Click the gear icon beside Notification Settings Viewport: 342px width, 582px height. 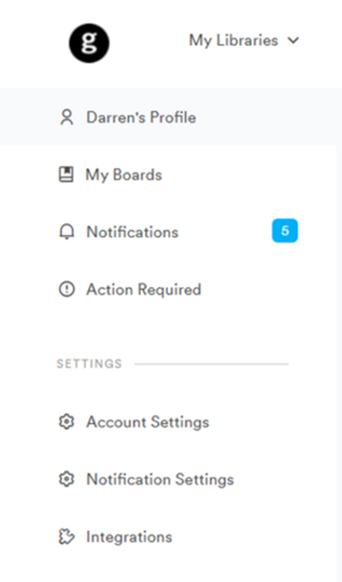66,480
